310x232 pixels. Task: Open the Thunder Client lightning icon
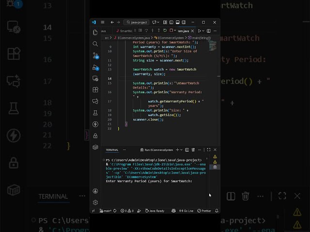coord(95,124)
